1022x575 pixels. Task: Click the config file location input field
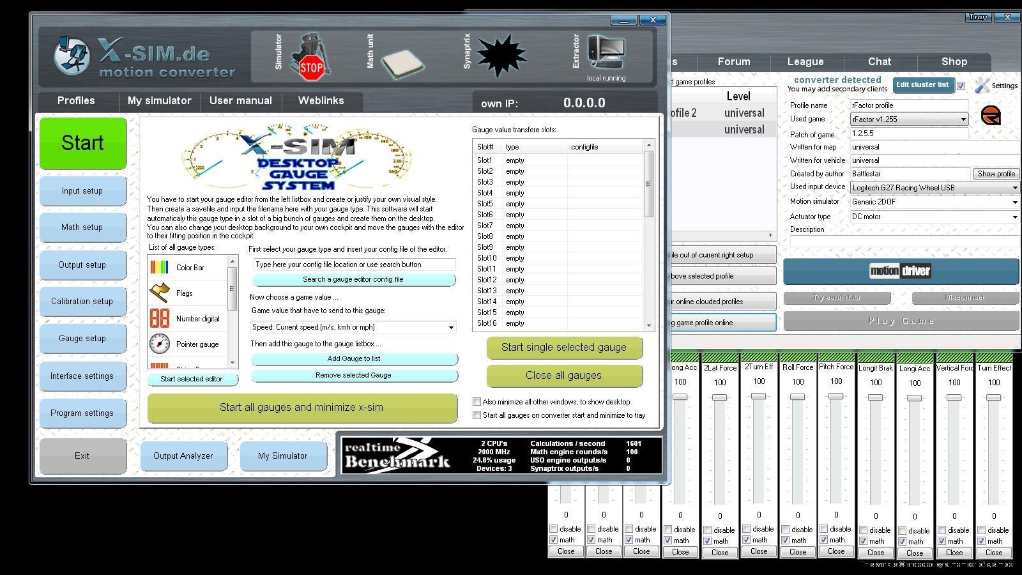(x=355, y=264)
